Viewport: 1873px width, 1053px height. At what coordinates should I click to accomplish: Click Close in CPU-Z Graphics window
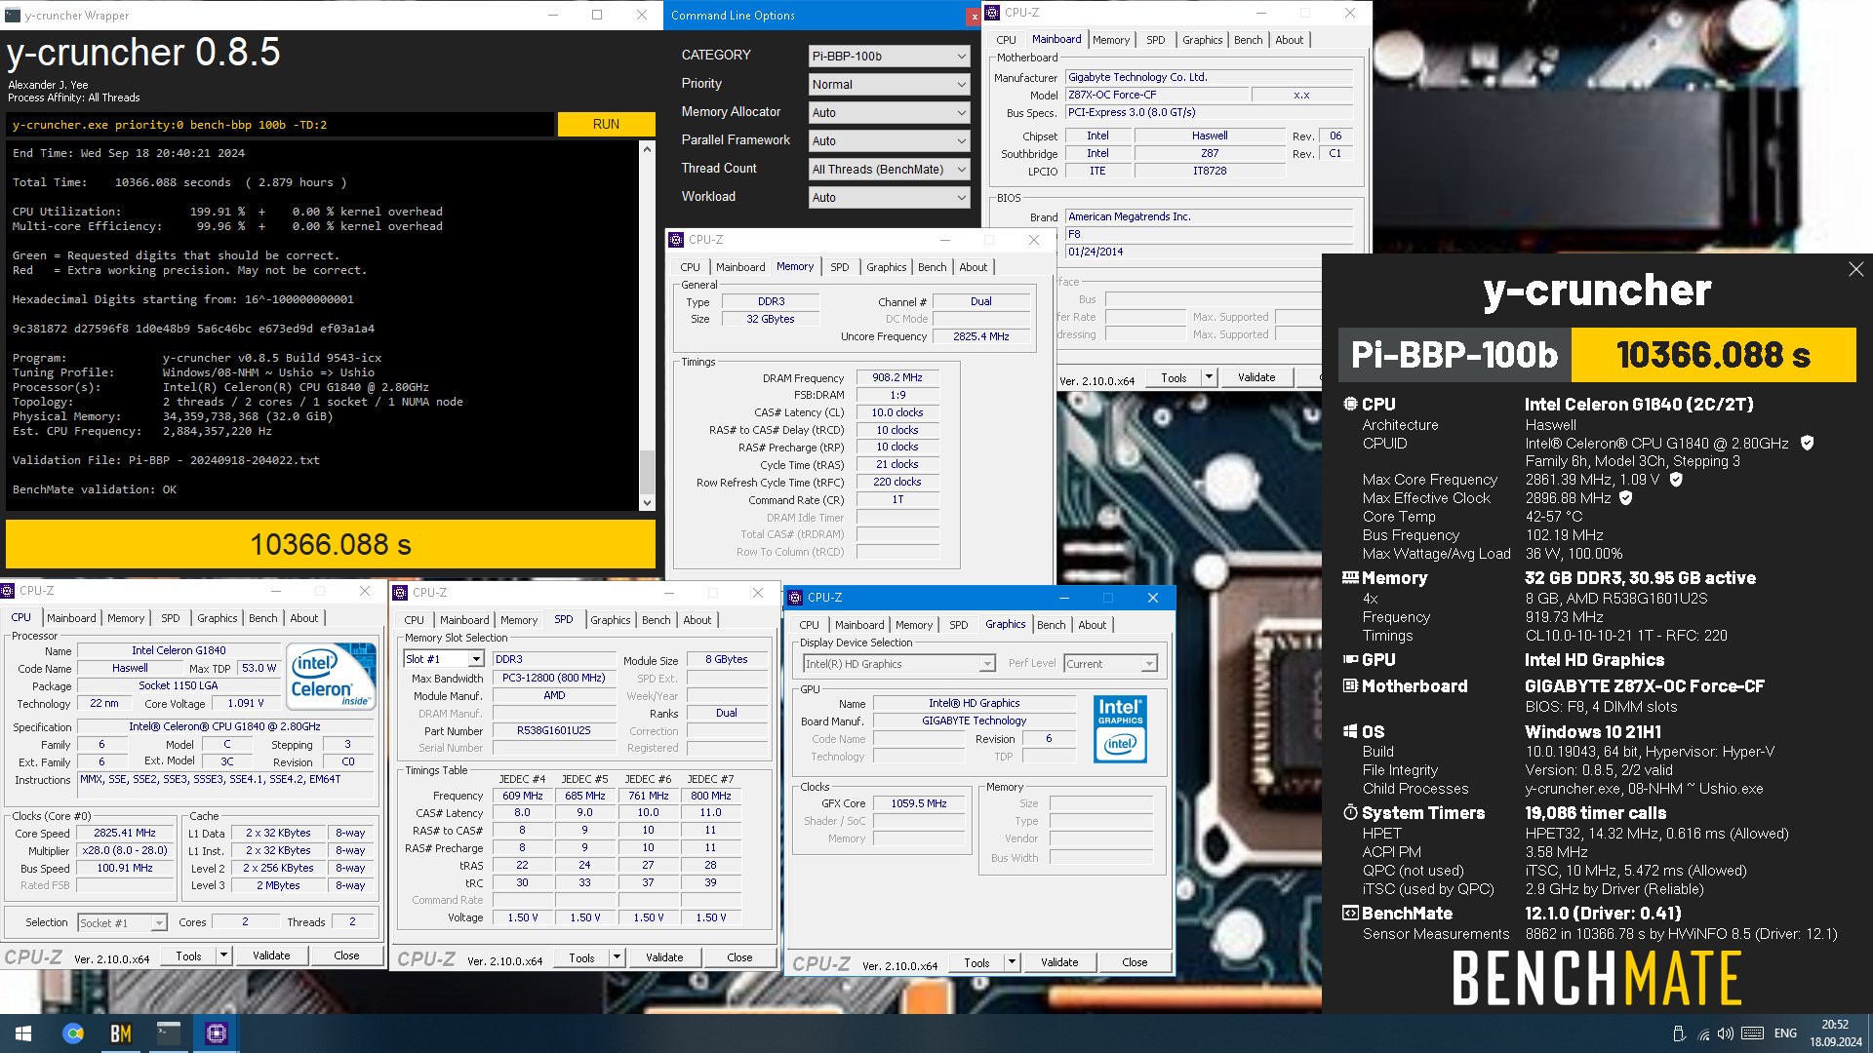(x=1135, y=962)
